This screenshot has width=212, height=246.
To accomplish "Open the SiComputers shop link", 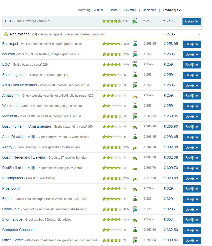I will coord(13,178).
